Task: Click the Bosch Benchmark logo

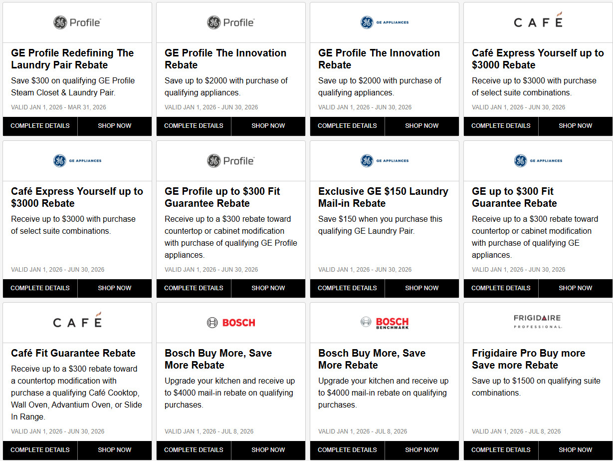Action: pos(385,323)
